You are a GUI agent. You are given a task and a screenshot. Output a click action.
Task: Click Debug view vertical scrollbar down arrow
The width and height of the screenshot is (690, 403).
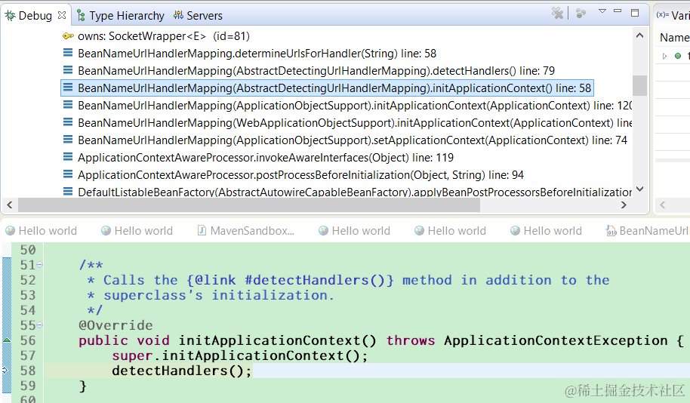(x=640, y=189)
